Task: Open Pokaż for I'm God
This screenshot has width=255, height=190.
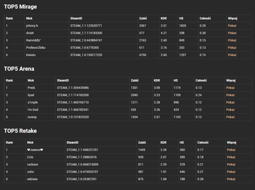Action: (230, 110)
